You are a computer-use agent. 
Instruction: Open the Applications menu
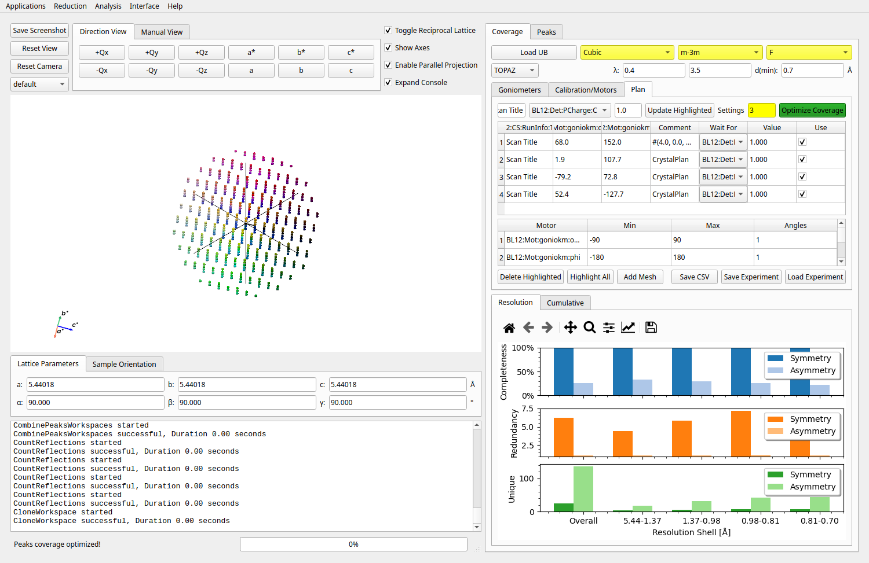click(x=25, y=6)
